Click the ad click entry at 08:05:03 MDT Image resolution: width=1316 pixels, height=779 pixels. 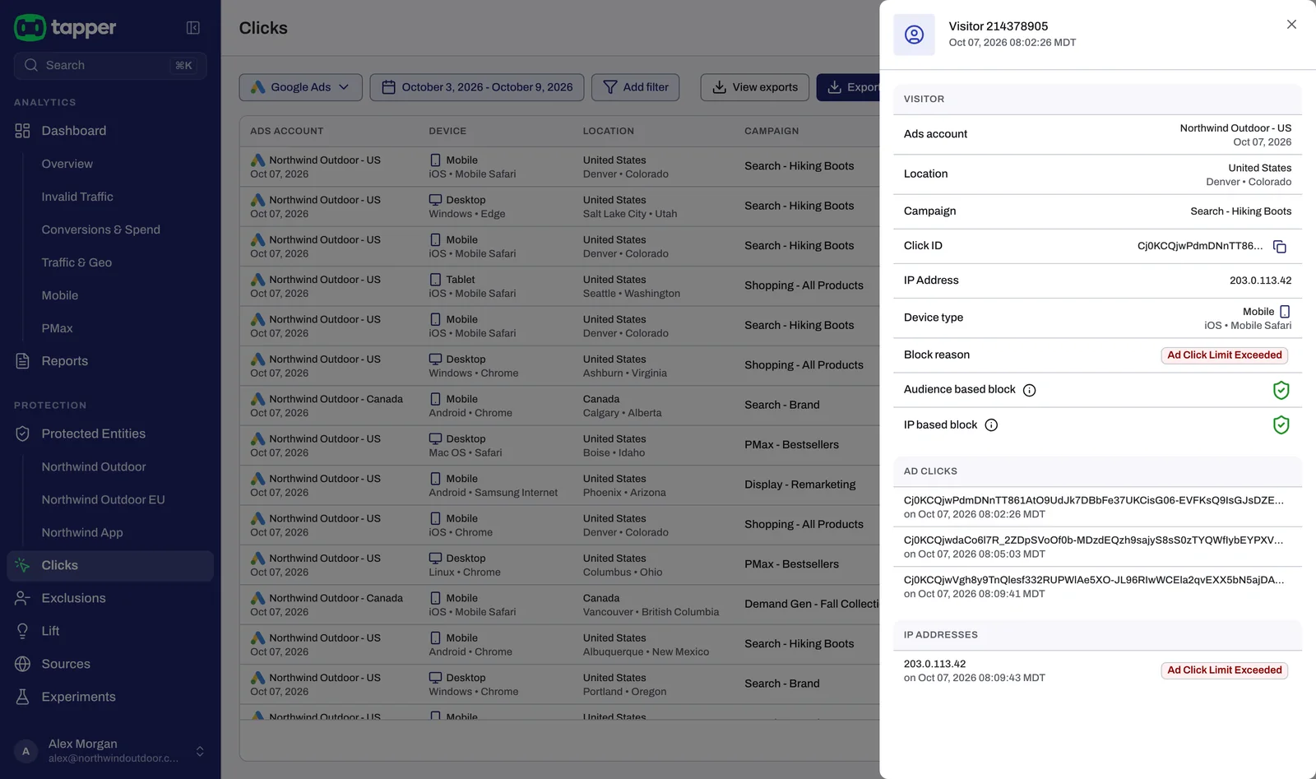pos(1097,547)
